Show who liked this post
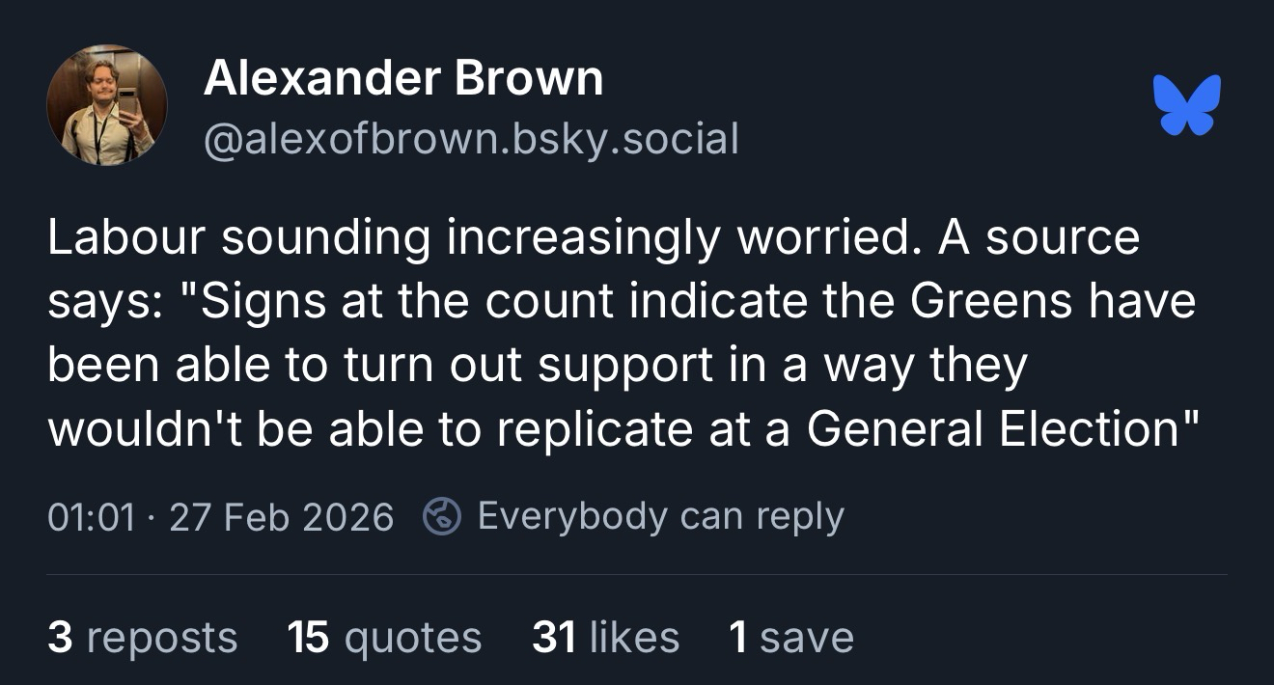The height and width of the screenshot is (685, 1274). pos(605,638)
